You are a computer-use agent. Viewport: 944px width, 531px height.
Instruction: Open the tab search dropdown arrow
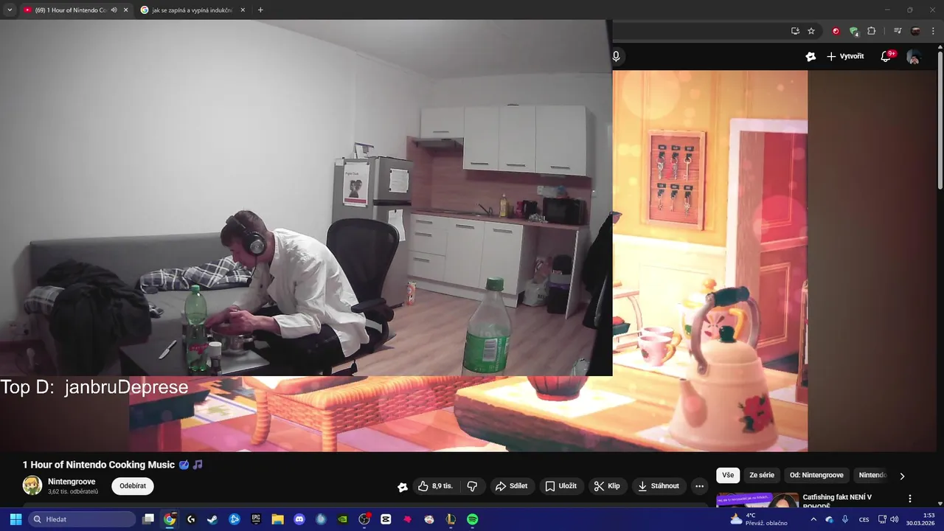10,10
